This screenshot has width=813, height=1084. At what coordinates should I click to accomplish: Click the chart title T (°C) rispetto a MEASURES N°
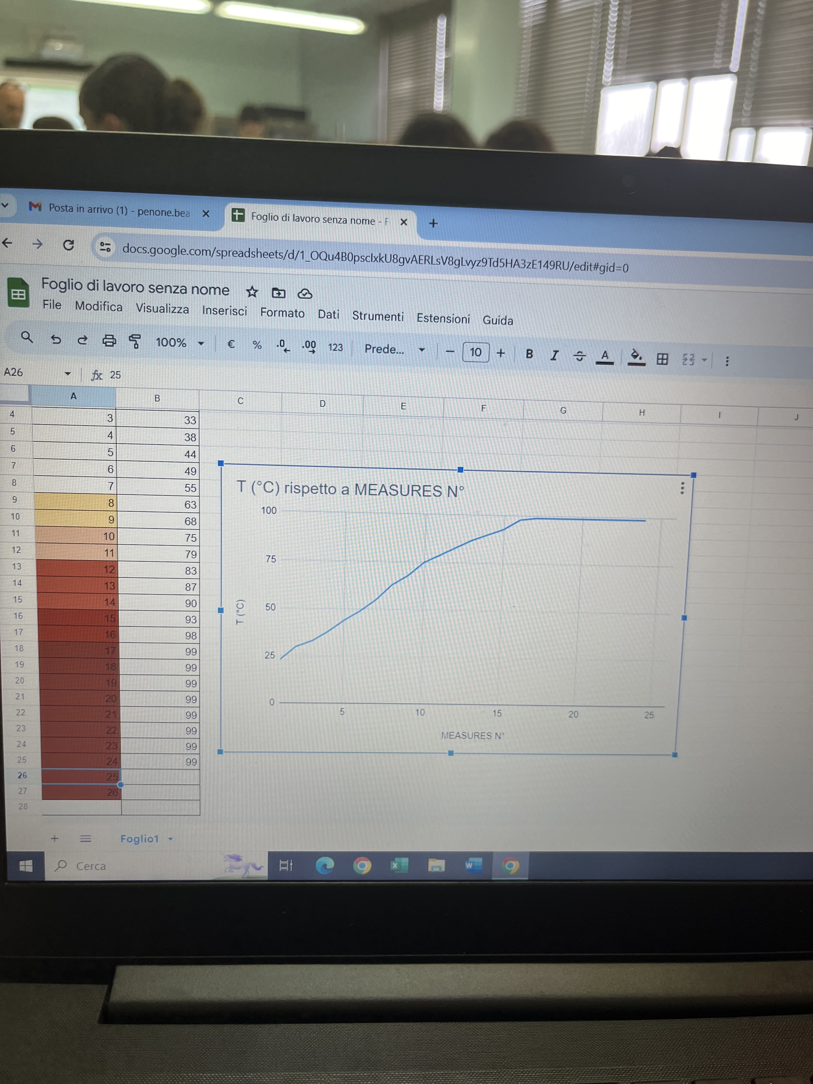350,489
